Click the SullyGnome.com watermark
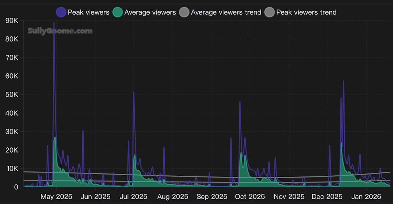Image resolution: width=393 pixels, height=204 pixels. (x=60, y=31)
